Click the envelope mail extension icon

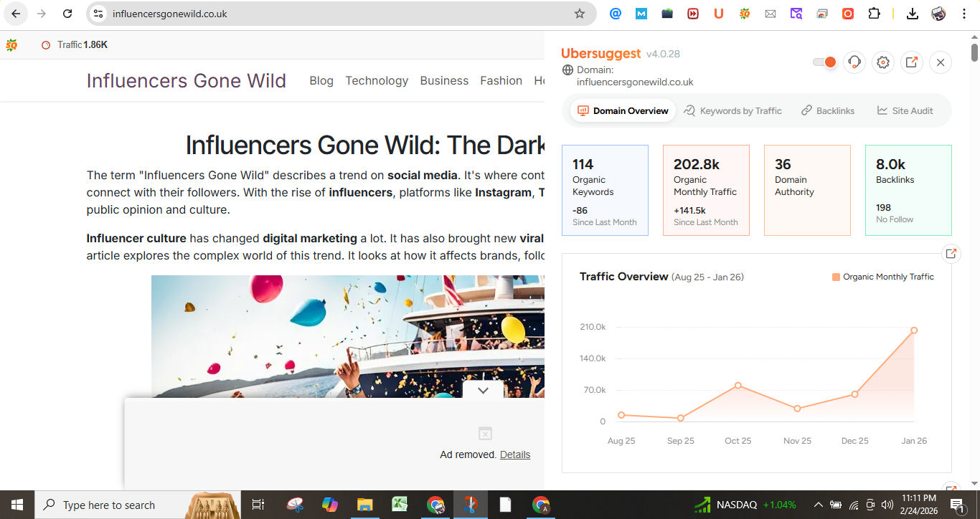771,14
